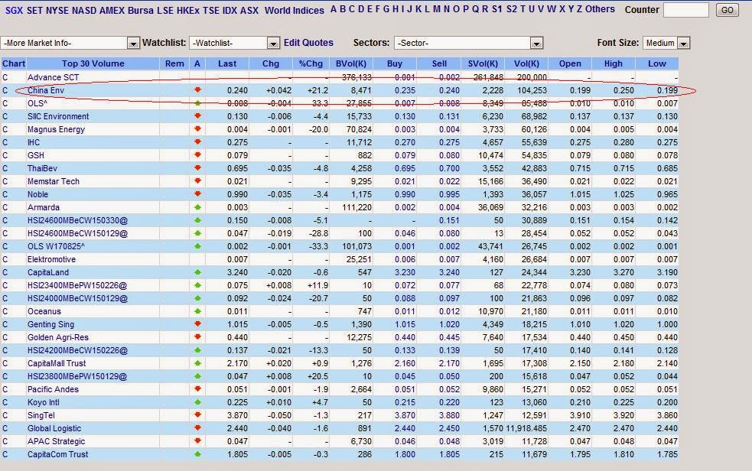
Task: Select the Bursa market tab
Action: (x=141, y=10)
